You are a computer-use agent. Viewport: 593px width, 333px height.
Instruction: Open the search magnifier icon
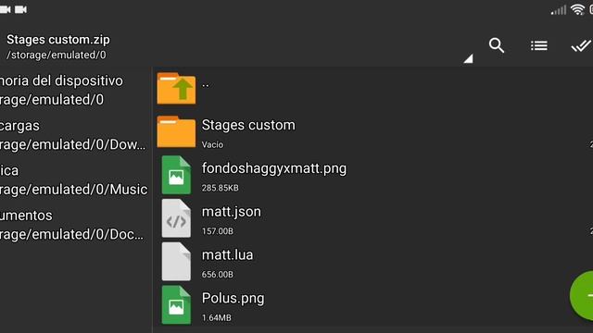click(497, 45)
